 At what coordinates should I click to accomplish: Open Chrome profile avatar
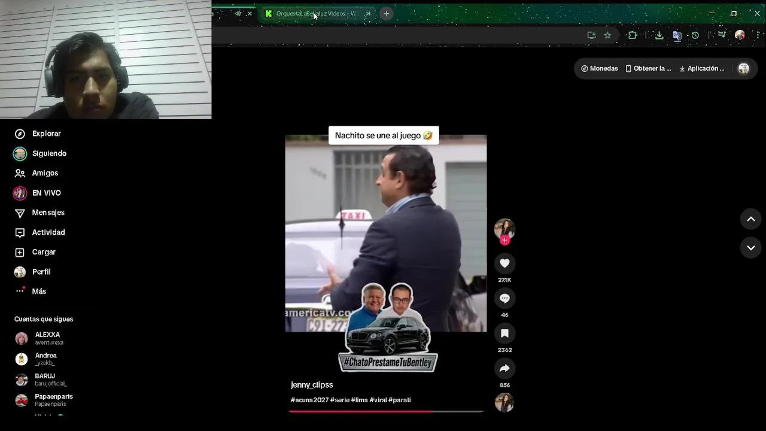(740, 35)
